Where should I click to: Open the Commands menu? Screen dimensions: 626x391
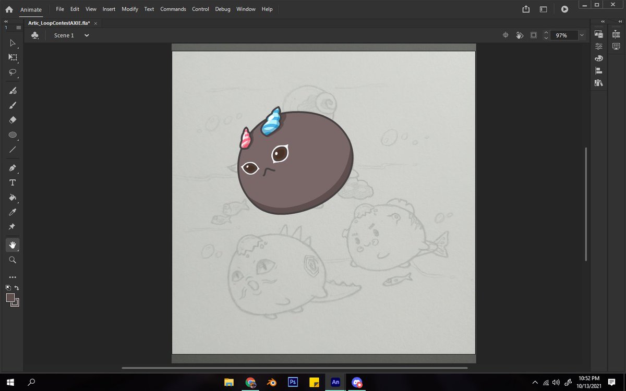tap(174, 9)
